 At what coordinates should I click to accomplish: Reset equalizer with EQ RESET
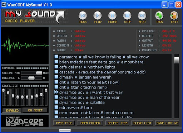(35, 110)
